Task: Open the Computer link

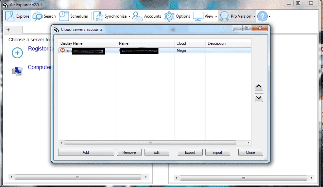Action: 39,67
